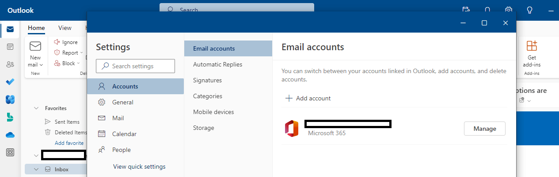Open the More apps grid icon
The image size is (559, 177).
[10, 152]
